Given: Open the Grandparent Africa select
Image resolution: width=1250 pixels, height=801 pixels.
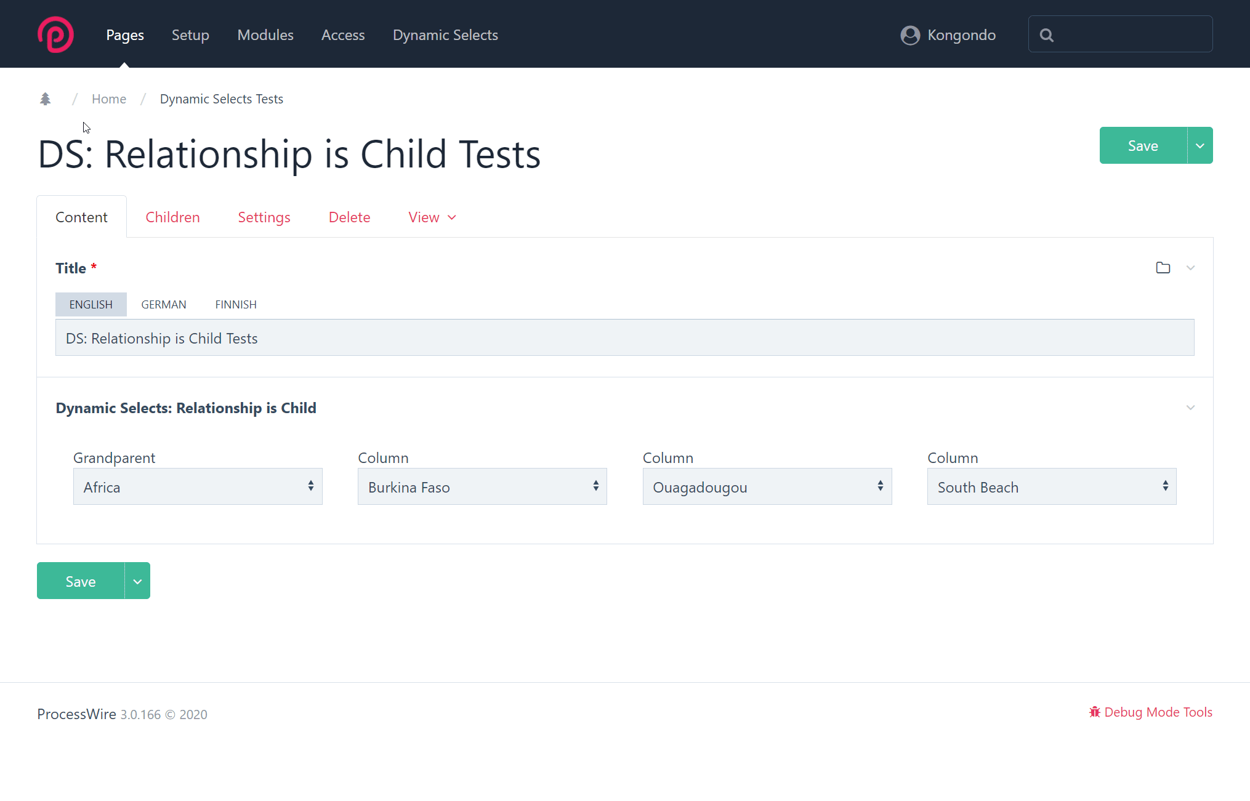Looking at the screenshot, I should pos(198,486).
